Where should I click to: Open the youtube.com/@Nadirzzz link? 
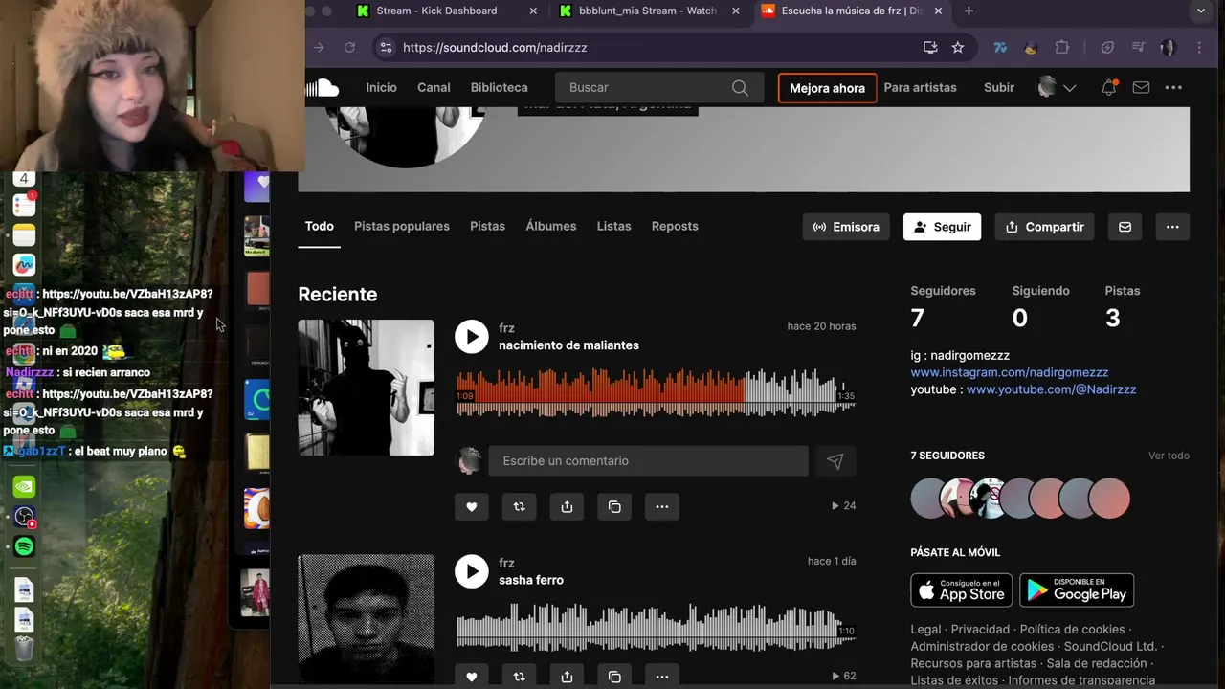(x=1051, y=389)
